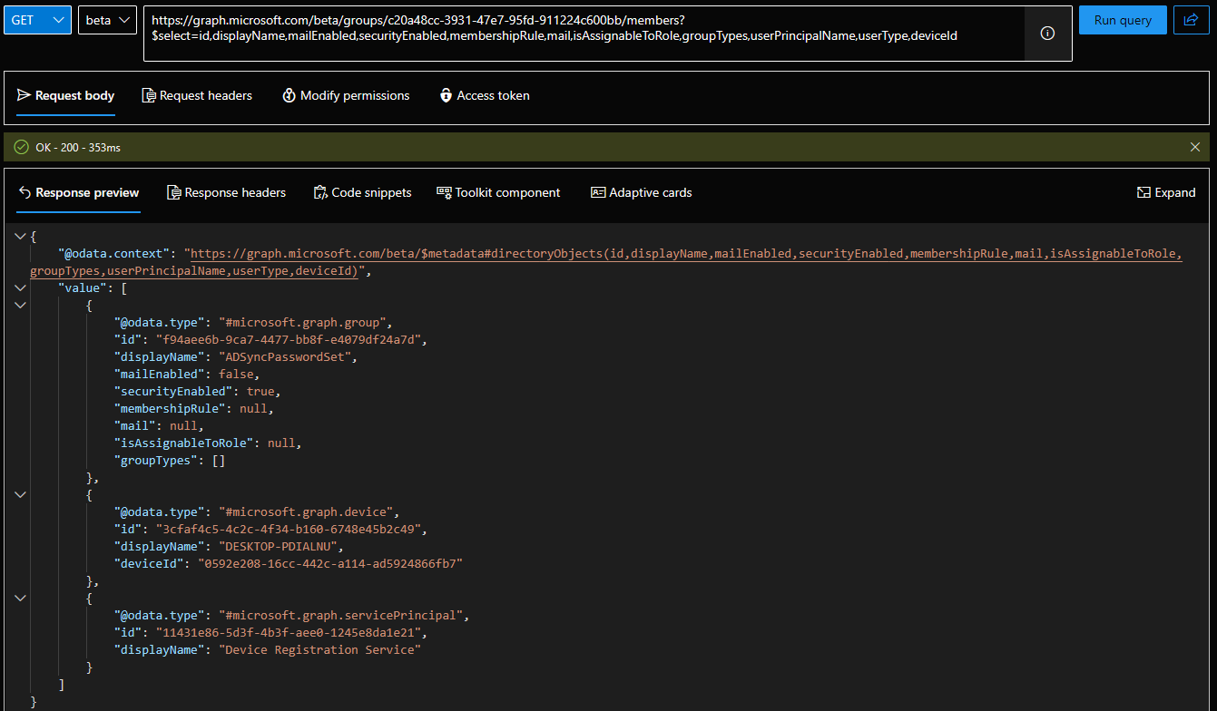Click the "membershipRule" null line

click(x=193, y=408)
